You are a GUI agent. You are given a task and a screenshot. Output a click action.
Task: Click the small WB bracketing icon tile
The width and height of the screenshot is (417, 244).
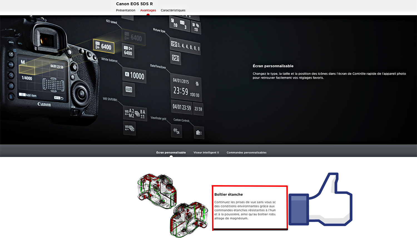click(x=130, y=128)
